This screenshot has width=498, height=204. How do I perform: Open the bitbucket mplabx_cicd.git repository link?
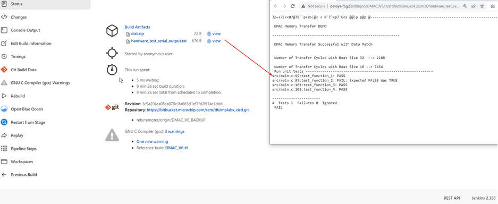point(198,110)
